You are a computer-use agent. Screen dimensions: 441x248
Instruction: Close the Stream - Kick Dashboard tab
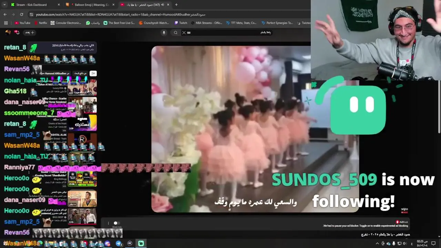(x=59, y=5)
